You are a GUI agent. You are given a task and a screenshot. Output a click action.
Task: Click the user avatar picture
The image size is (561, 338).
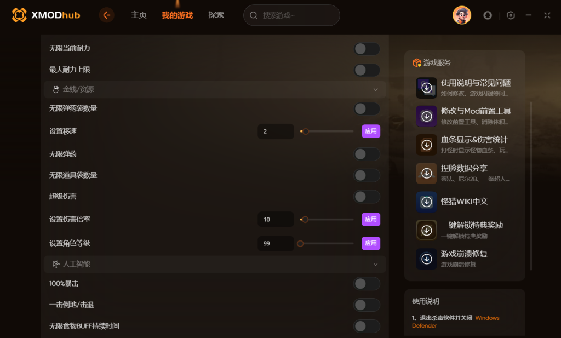pos(461,15)
